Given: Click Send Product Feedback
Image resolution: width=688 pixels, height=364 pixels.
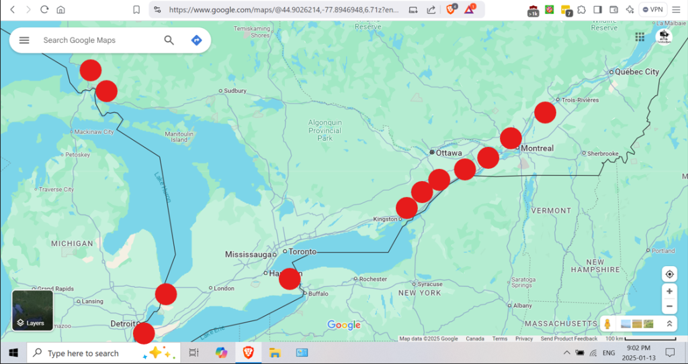Looking at the screenshot, I should 569,339.
